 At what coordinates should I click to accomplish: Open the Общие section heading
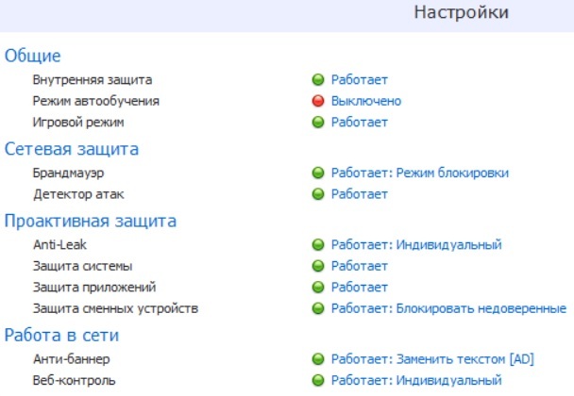click(x=33, y=56)
